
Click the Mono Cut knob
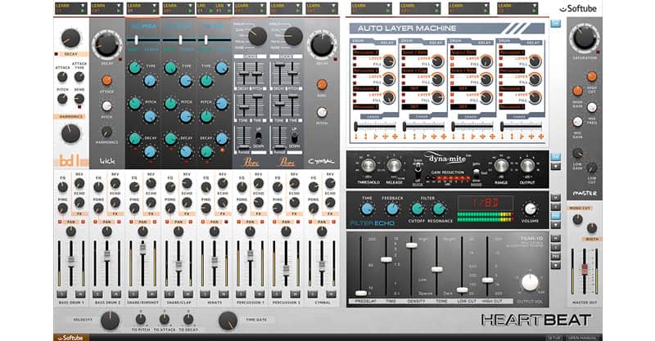pyautogui.click(x=577, y=218)
